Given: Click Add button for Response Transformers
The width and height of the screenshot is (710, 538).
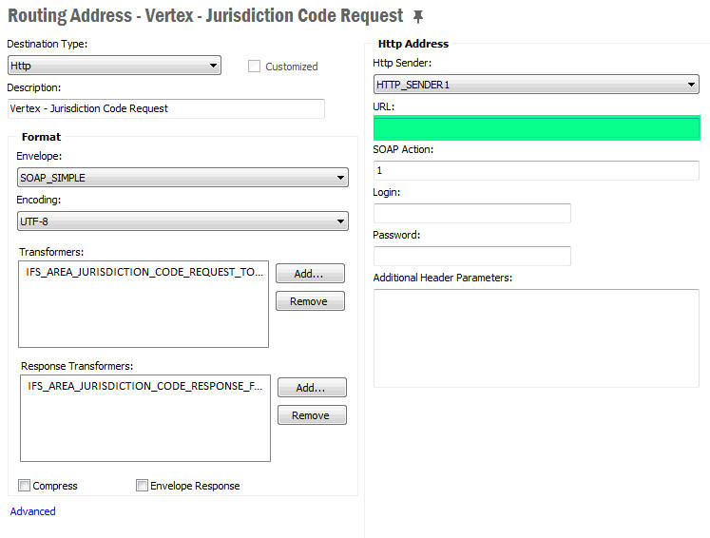Looking at the screenshot, I should (312, 388).
